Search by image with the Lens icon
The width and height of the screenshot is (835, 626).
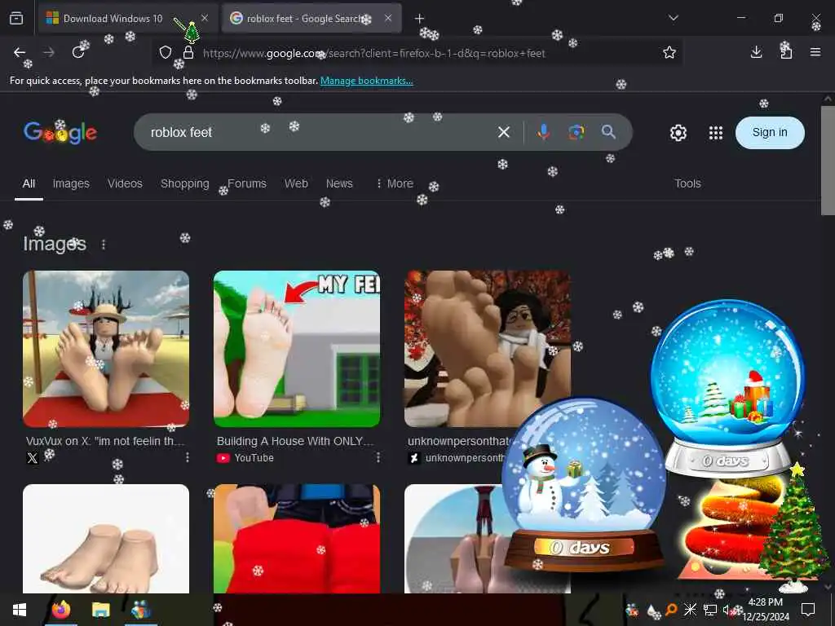577,132
